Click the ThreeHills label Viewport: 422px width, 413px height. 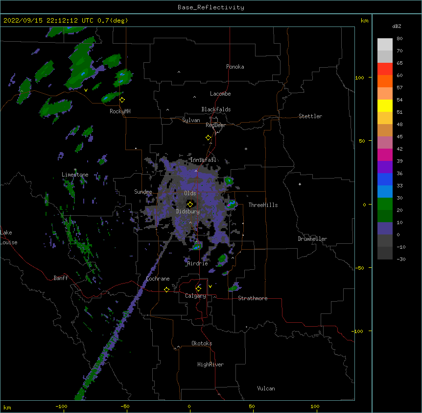coord(263,205)
